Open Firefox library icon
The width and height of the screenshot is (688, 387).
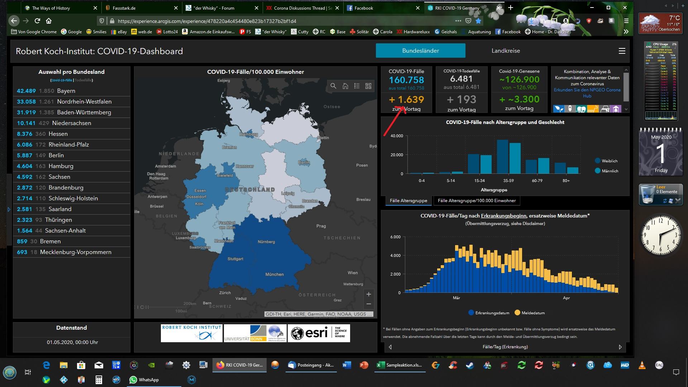tap(544, 21)
